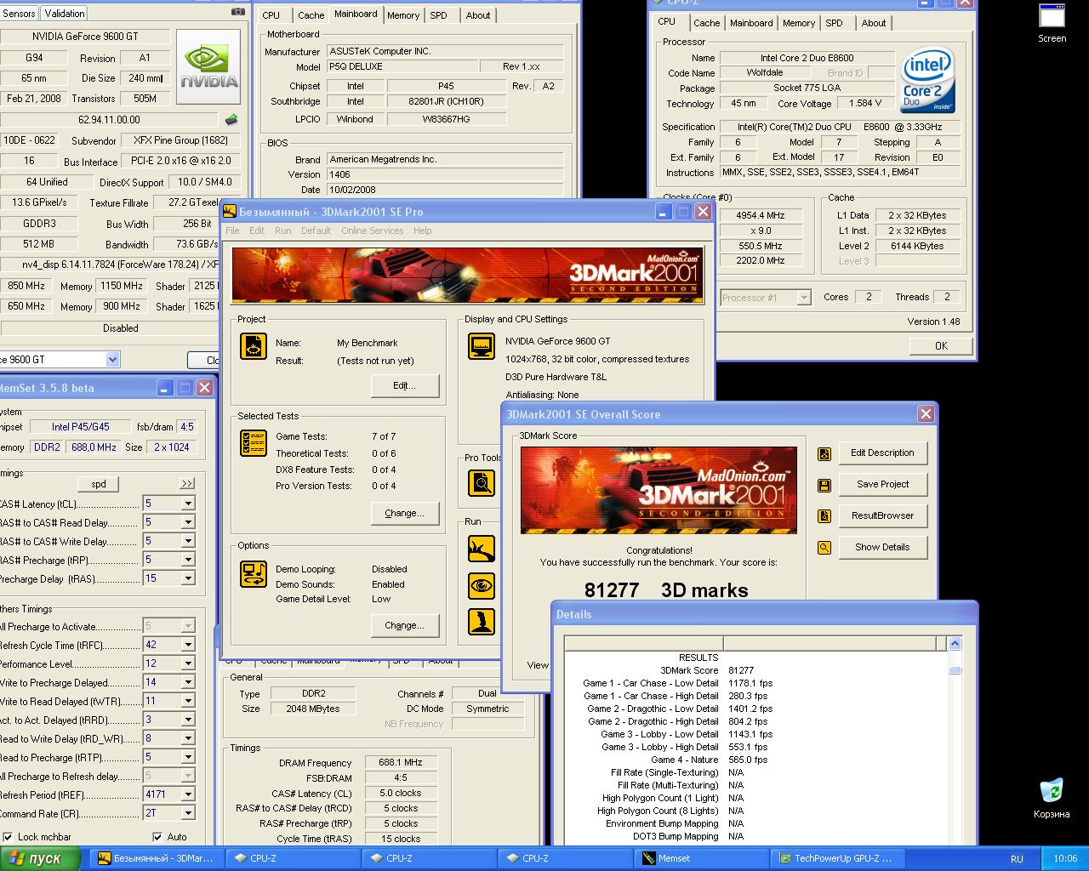Click the Project icon in 3DMark2001
Screen dimensions: 1089x871
[x=254, y=346]
